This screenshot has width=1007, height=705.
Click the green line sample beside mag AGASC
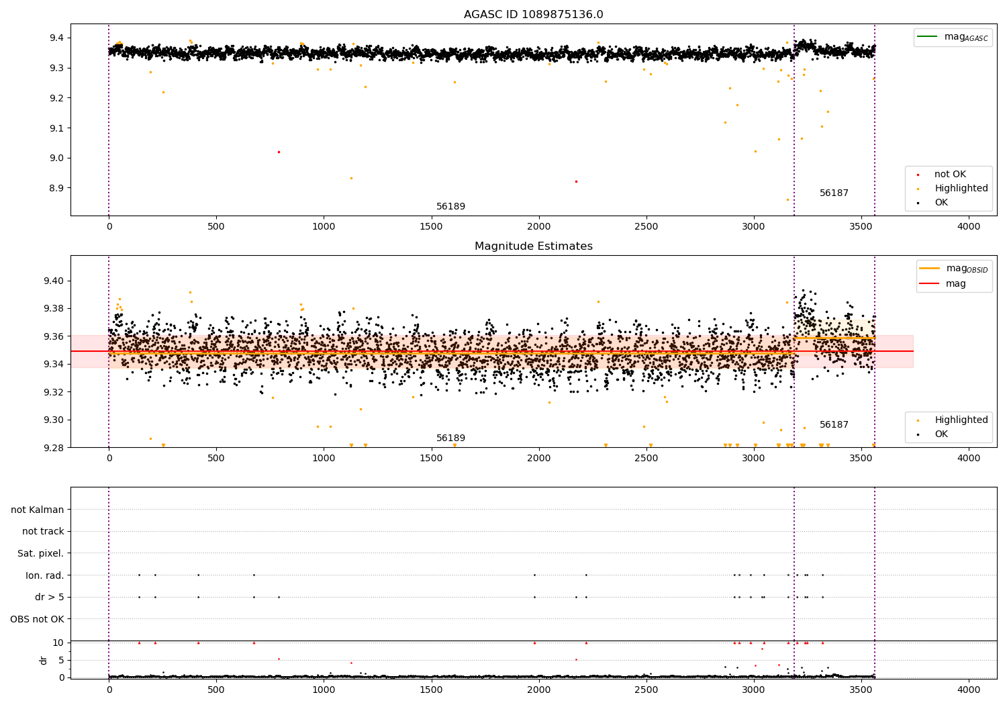click(x=928, y=37)
